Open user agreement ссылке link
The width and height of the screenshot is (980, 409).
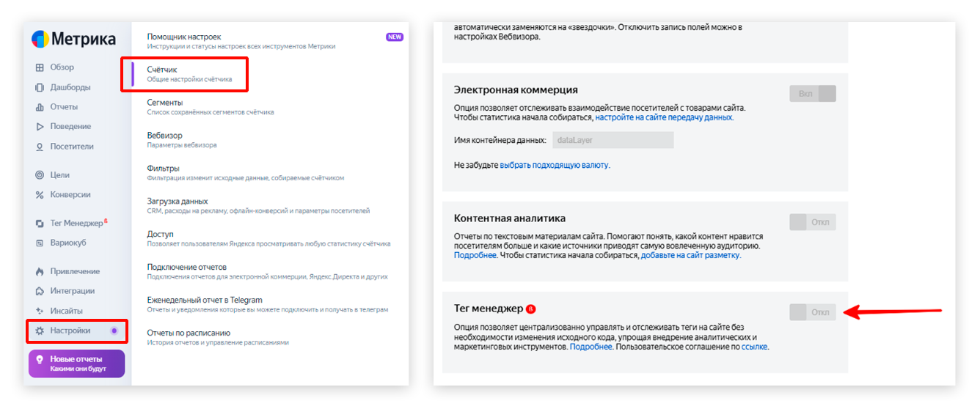[x=754, y=347]
